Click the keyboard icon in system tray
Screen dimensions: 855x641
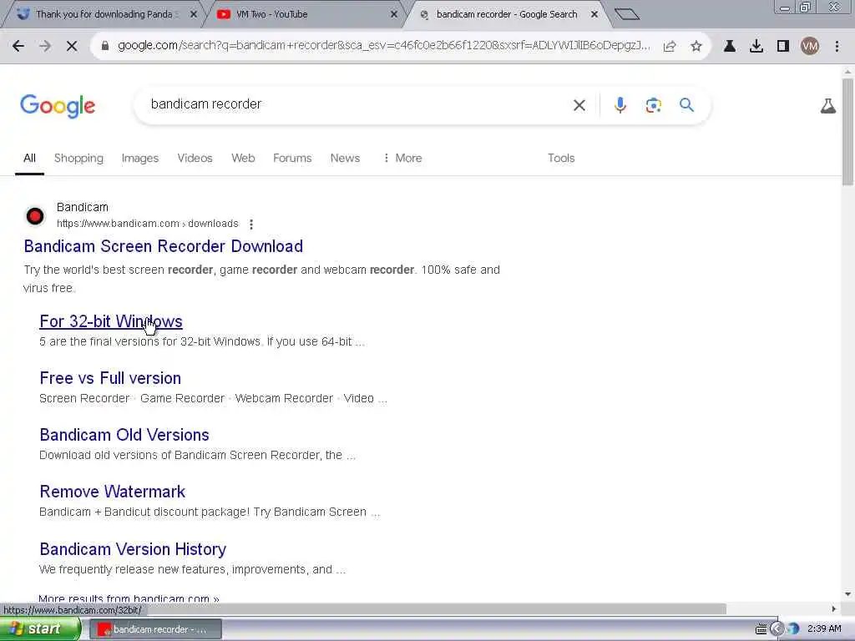pos(761,629)
